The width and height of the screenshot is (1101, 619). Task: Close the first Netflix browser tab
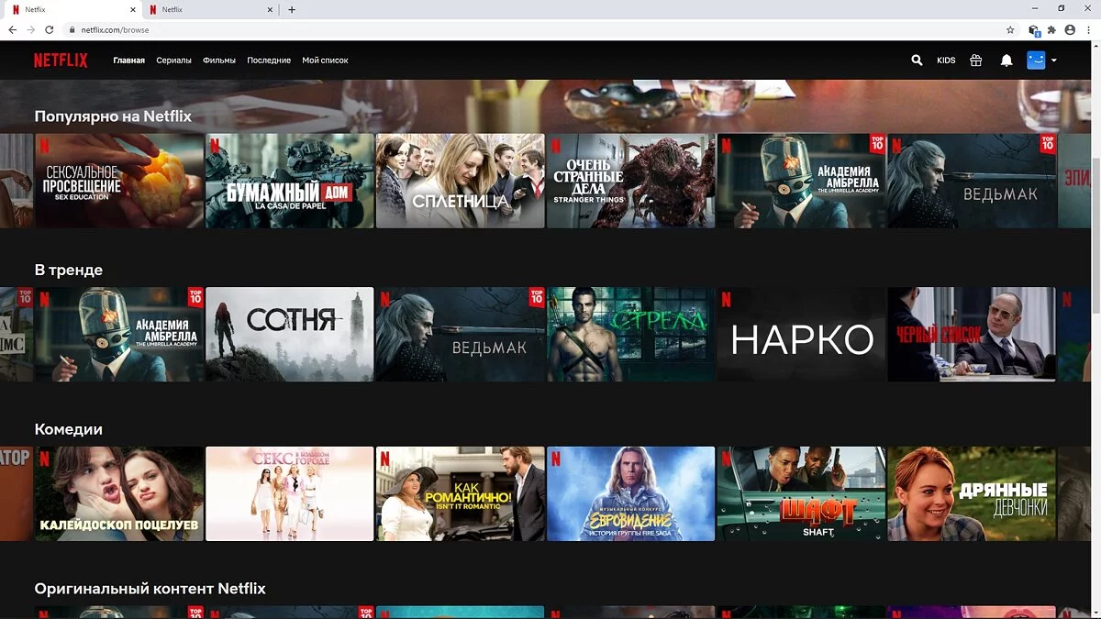click(133, 9)
